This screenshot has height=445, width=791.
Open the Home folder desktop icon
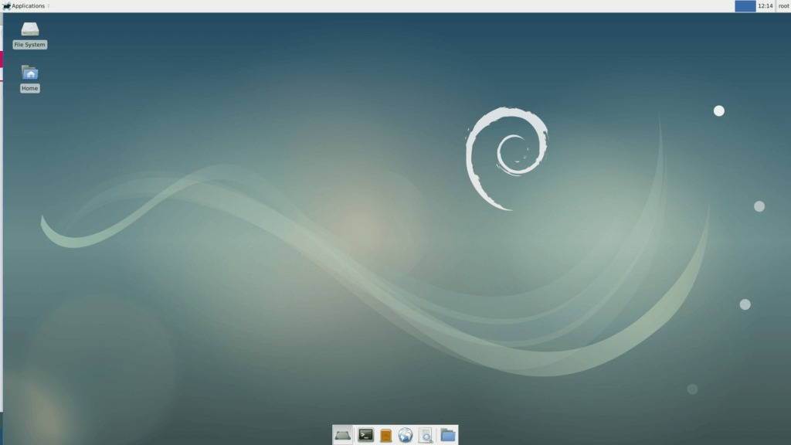coord(30,78)
